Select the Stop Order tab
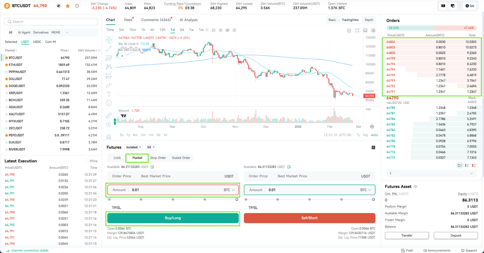The width and height of the screenshot is (484, 253). point(158,158)
